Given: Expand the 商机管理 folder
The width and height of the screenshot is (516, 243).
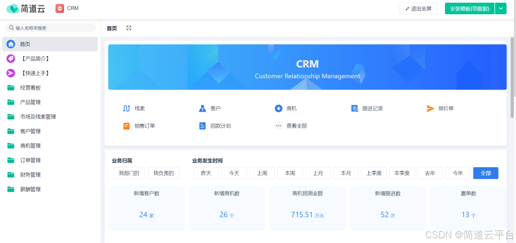Looking at the screenshot, I should tap(50, 146).
